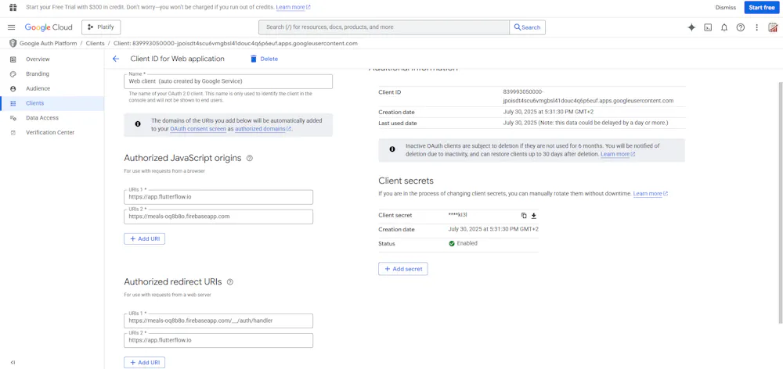Open the Platify project selector

coord(101,27)
